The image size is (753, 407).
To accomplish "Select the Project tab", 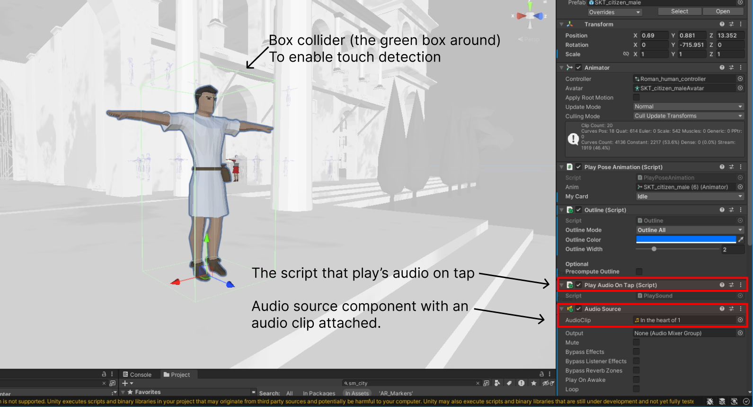I will (x=177, y=375).
